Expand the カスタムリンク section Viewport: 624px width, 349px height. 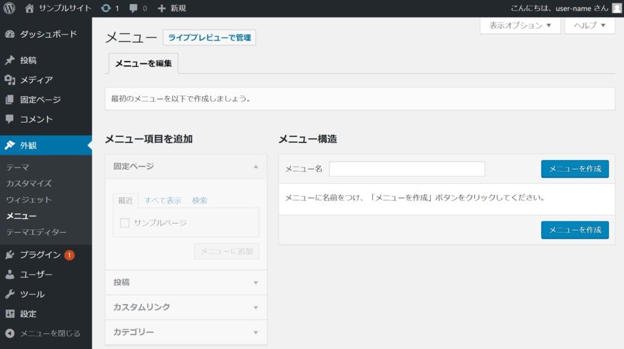[186, 307]
